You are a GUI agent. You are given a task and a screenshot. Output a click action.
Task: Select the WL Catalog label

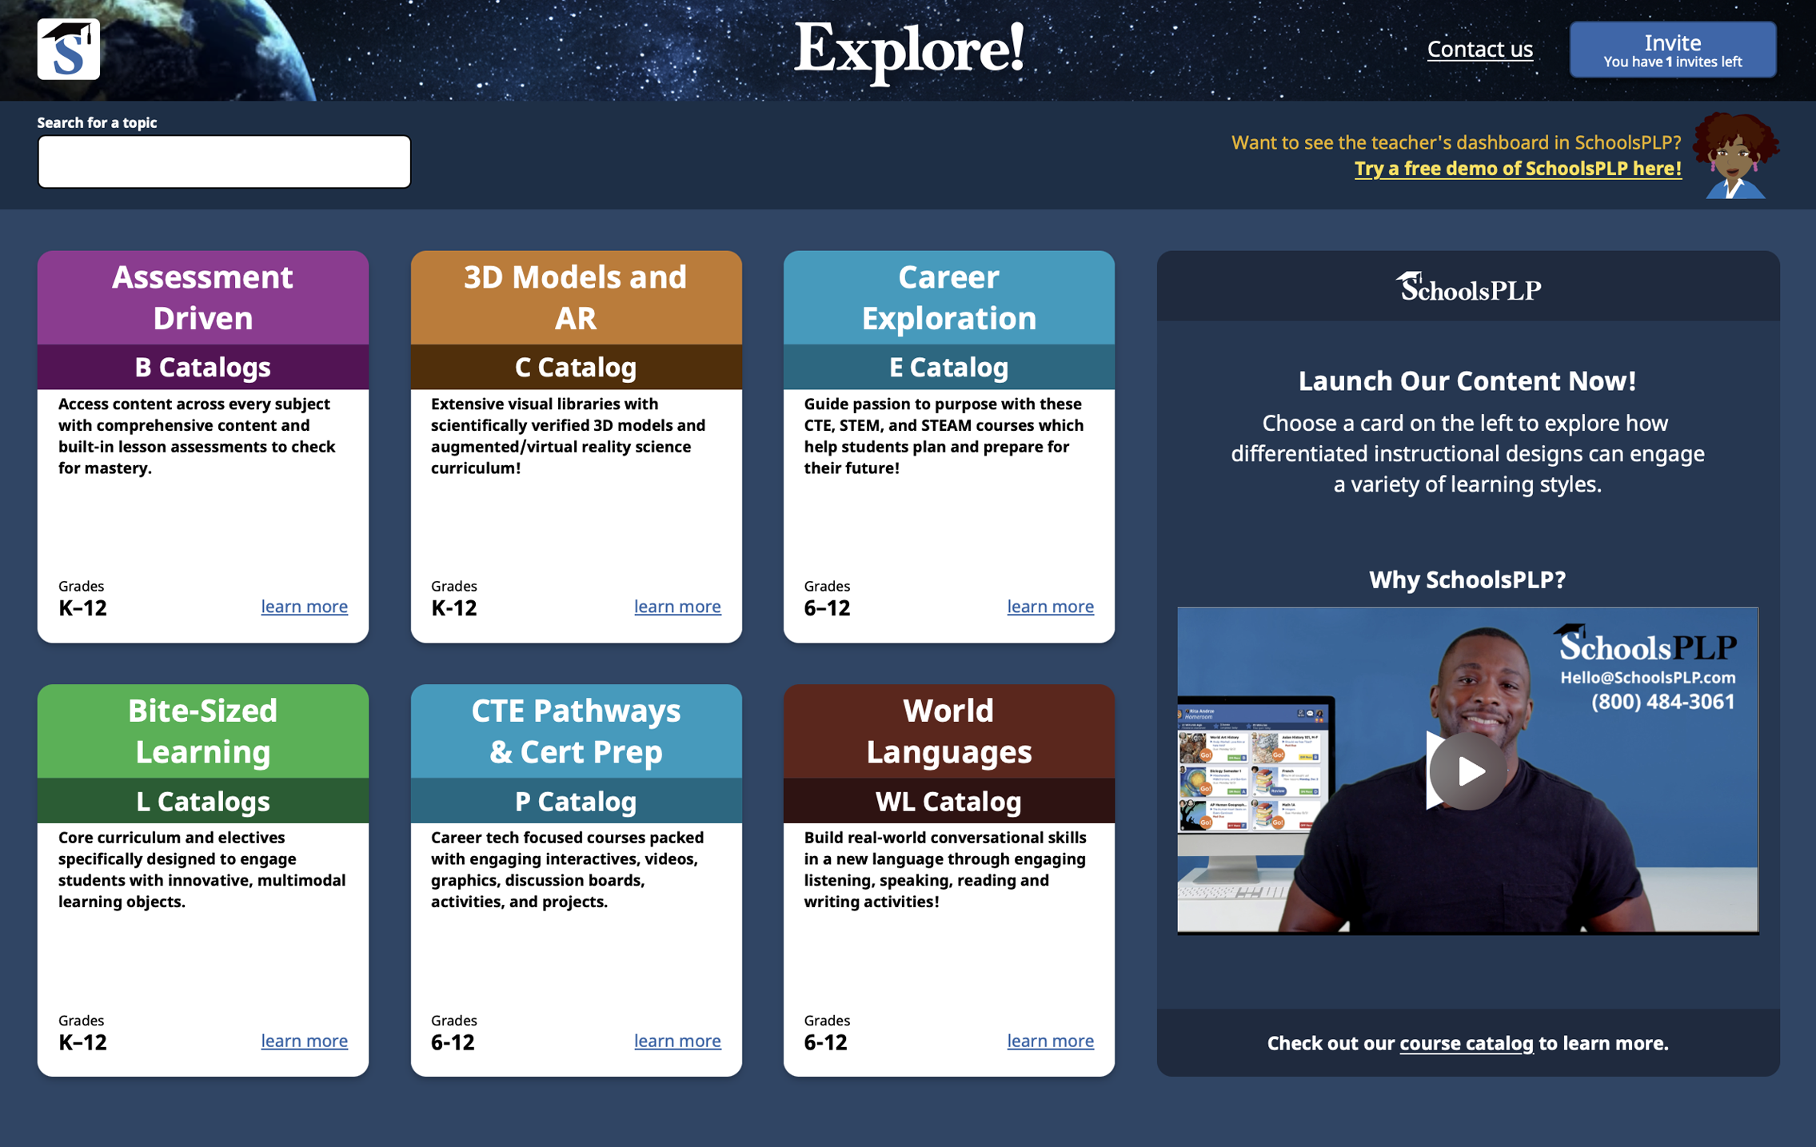pos(949,801)
